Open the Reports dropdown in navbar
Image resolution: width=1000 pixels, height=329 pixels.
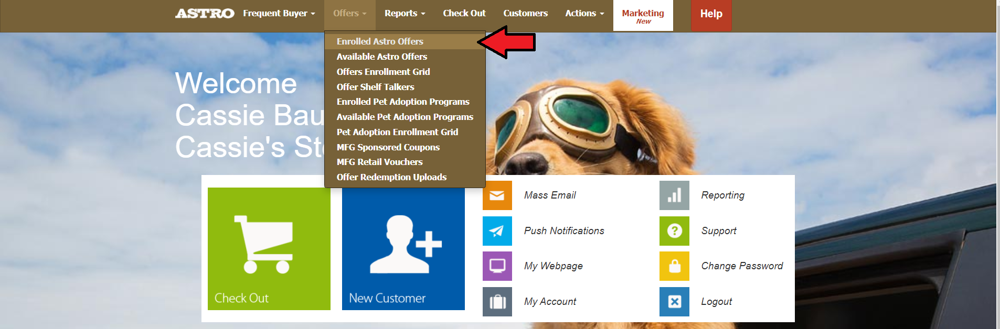tap(405, 14)
